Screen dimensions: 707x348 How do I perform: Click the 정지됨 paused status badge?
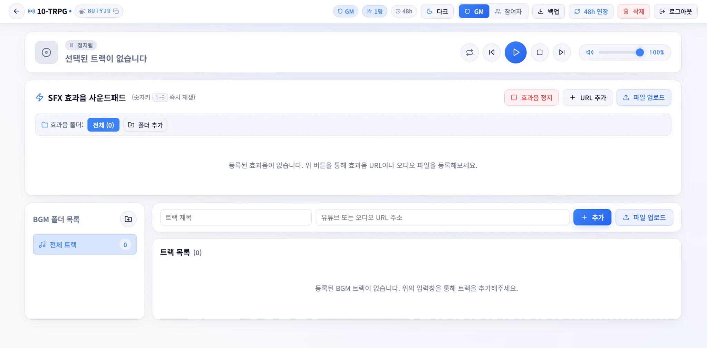[x=81, y=45]
